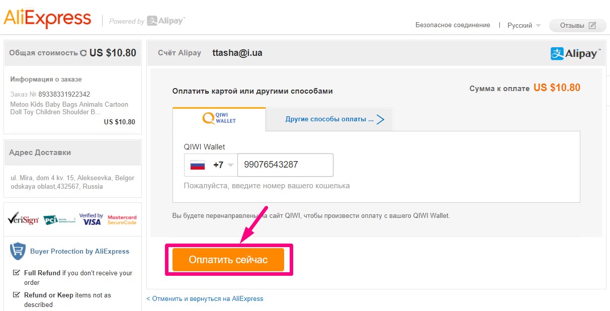This screenshot has width=610, height=311.
Task: Click the QIWI Wallet logo tab
Action: pos(219,119)
